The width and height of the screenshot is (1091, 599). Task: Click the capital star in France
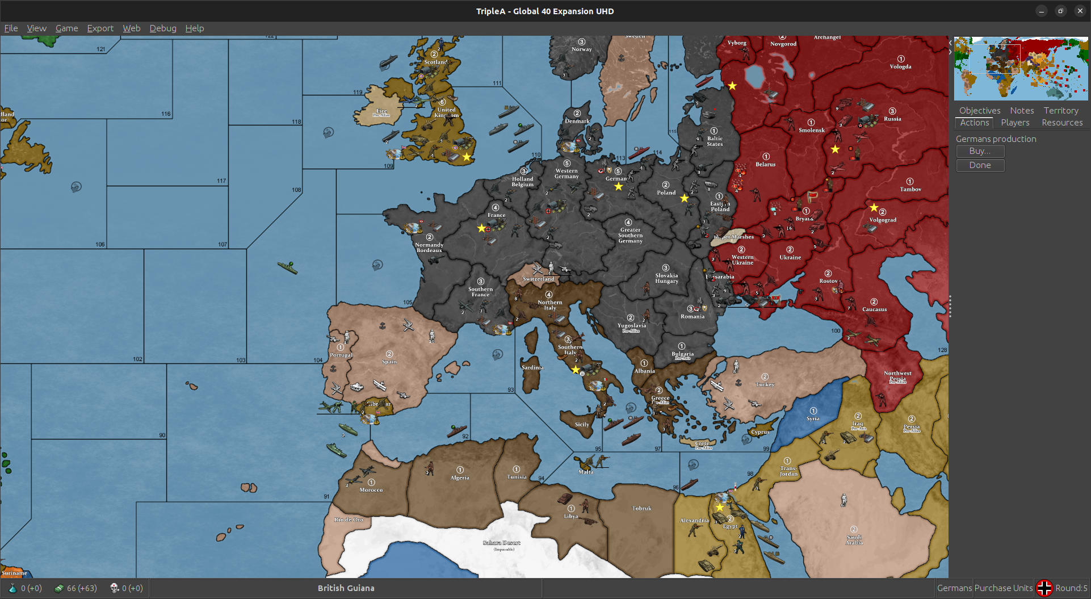pos(481,228)
